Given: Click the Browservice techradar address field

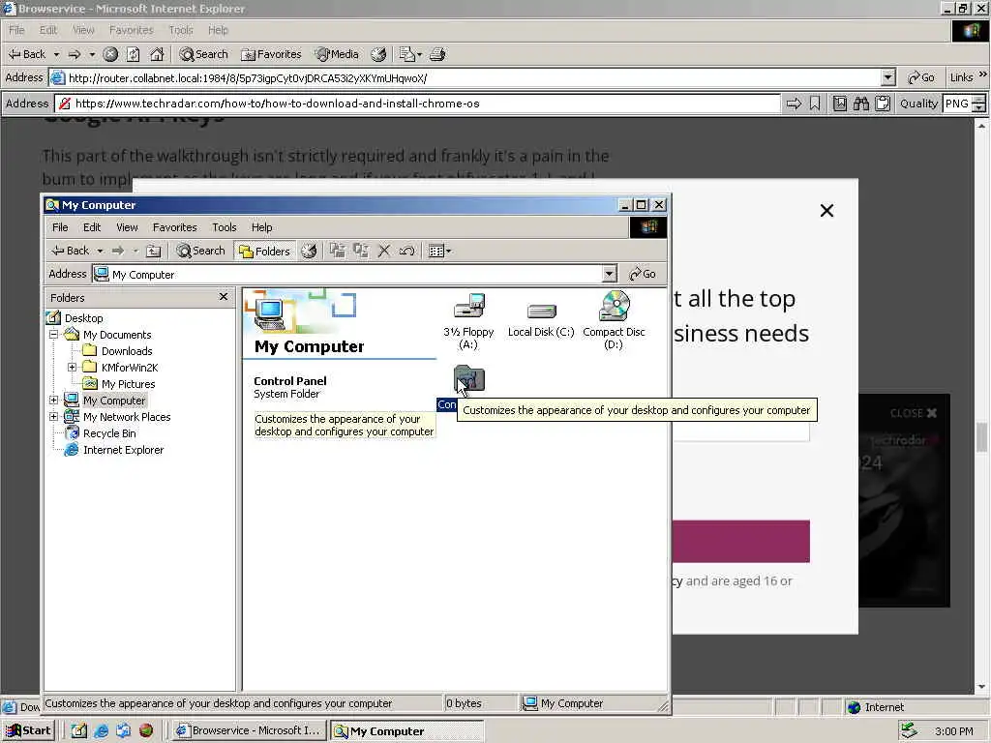Looking at the screenshot, I should tap(417, 104).
